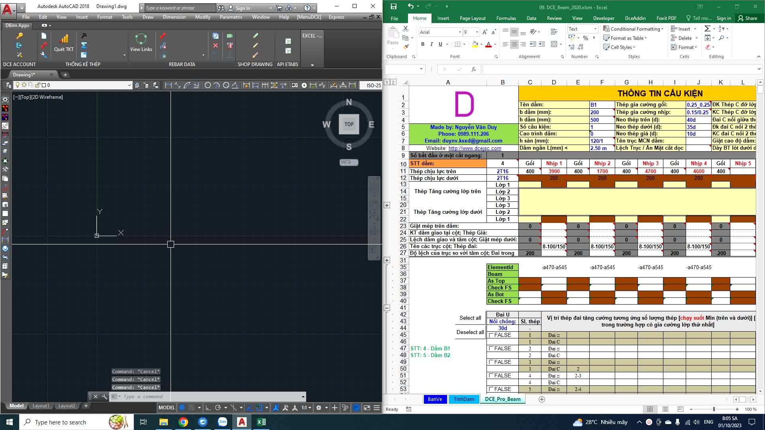Click the Save icon in Excel title bar

point(394,7)
